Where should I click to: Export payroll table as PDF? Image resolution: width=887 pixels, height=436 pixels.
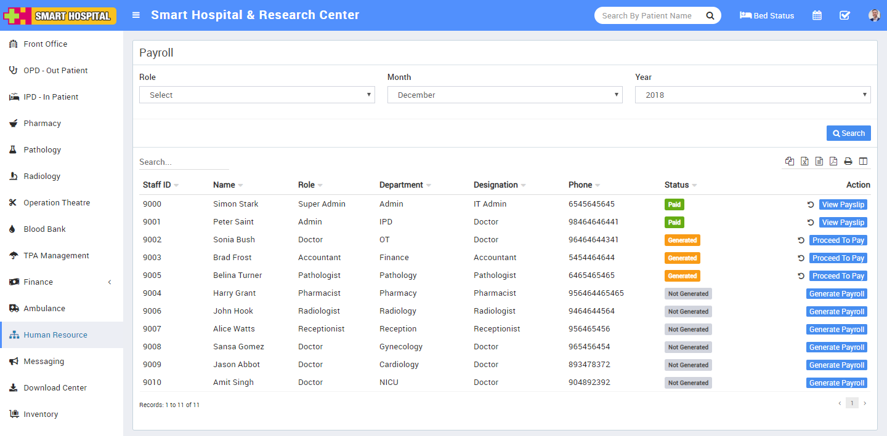click(x=833, y=162)
